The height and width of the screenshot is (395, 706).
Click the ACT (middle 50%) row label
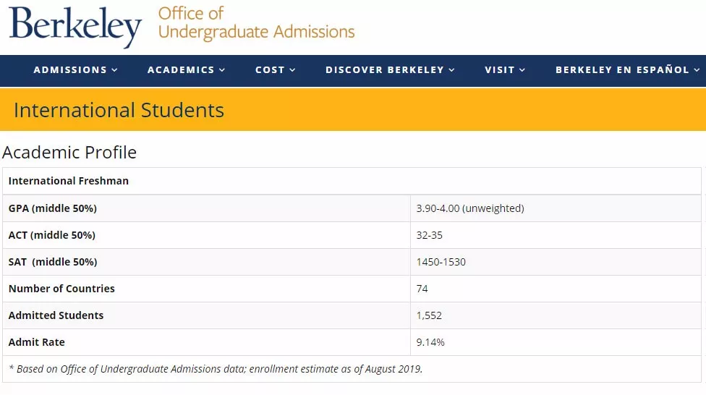52,235
